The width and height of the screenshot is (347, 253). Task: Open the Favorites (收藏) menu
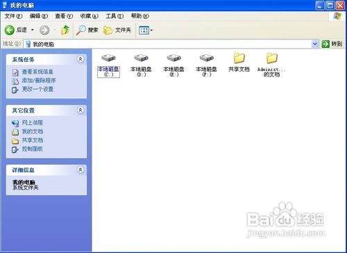89,16
